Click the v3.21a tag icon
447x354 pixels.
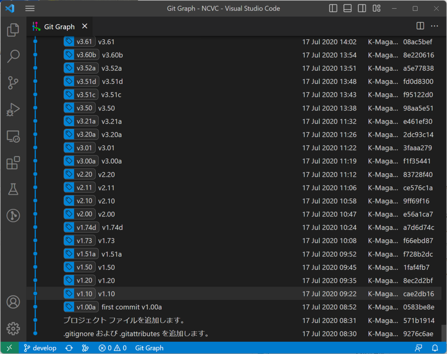69,121
